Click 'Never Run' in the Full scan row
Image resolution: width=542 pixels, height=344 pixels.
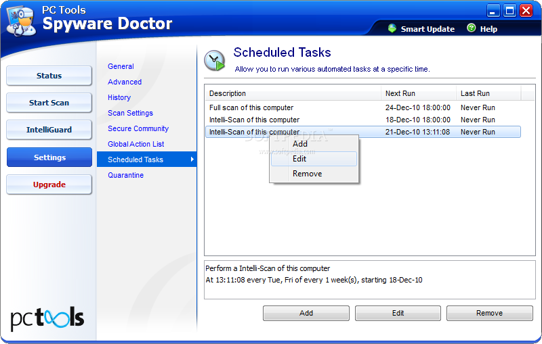click(x=478, y=107)
